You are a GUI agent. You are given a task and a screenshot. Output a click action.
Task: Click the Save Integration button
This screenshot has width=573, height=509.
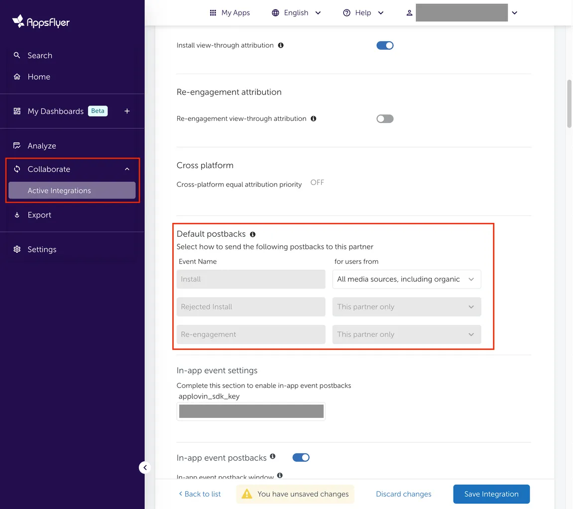pos(491,494)
